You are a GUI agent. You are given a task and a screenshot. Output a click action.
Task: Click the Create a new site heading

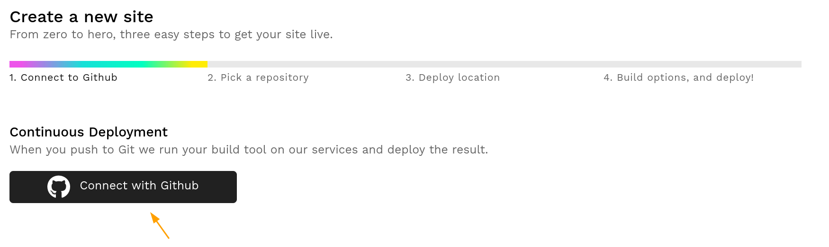pos(81,17)
